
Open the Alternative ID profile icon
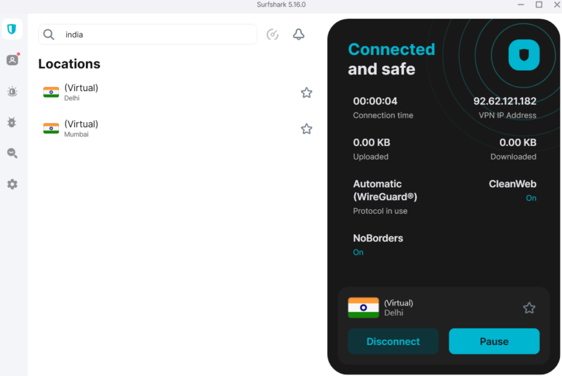[12, 60]
